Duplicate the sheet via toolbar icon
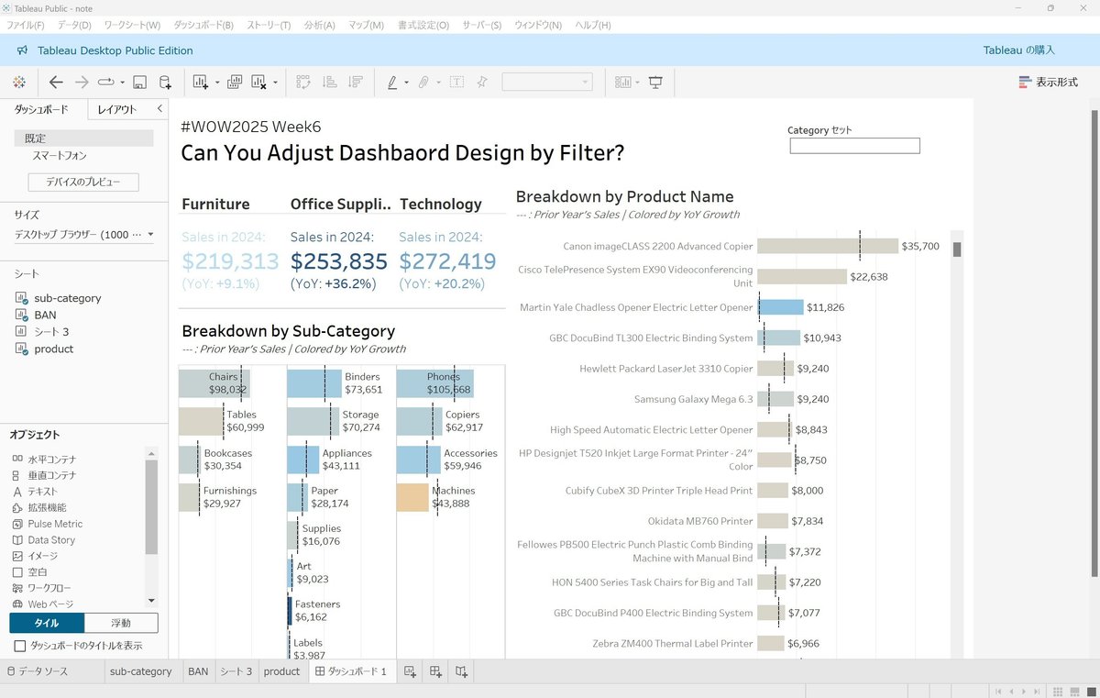This screenshot has height=698, width=1100. (x=234, y=83)
